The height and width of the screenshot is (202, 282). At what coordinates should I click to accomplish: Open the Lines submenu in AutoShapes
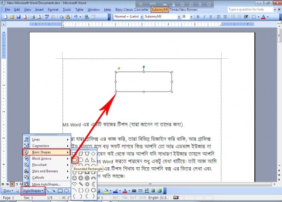(x=47, y=140)
